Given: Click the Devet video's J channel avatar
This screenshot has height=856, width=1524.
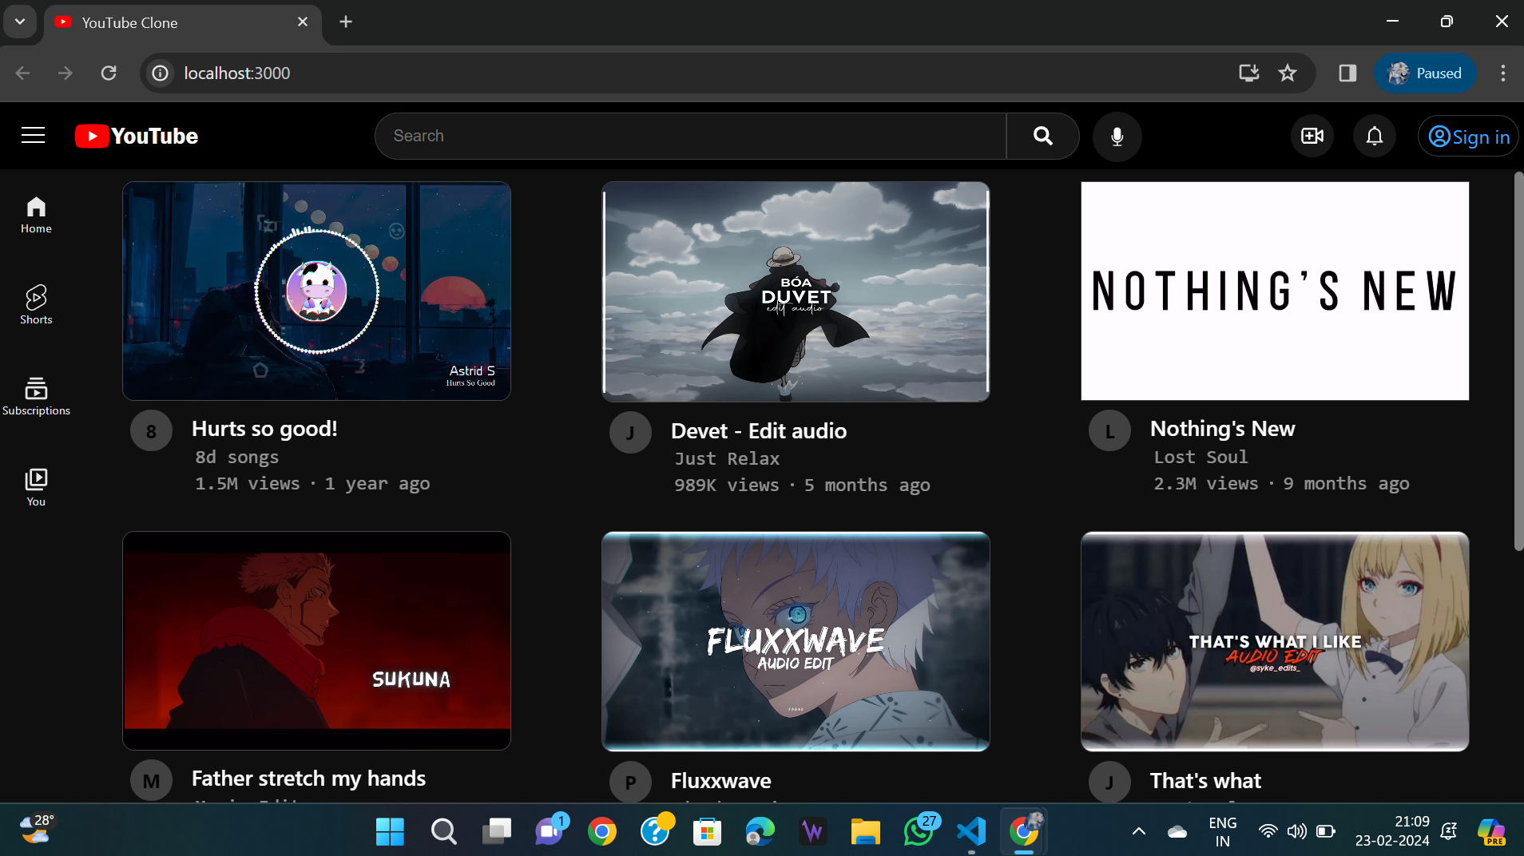Looking at the screenshot, I should 630,433.
